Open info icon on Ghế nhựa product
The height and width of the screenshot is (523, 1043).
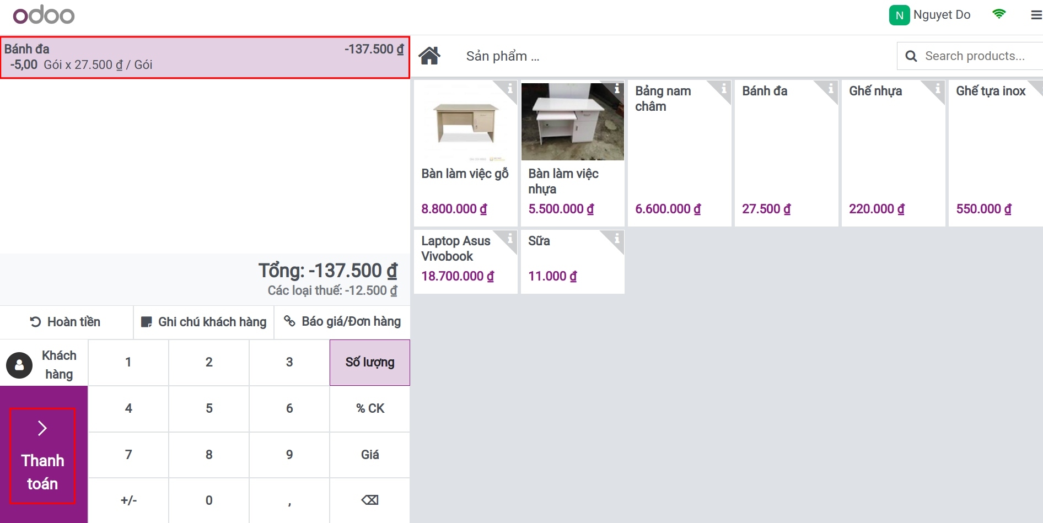pyautogui.click(x=937, y=89)
